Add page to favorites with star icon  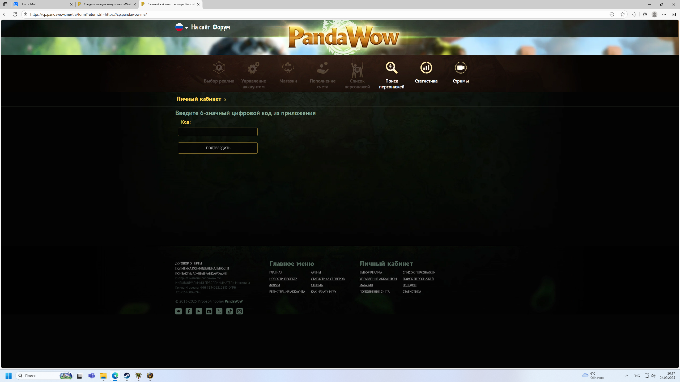click(622, 14)
